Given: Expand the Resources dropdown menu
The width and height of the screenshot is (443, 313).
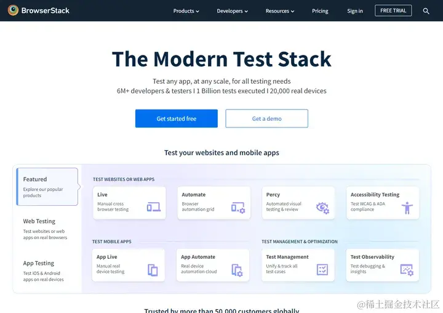Looking at the screenshot, I should (x=280, y=11).
